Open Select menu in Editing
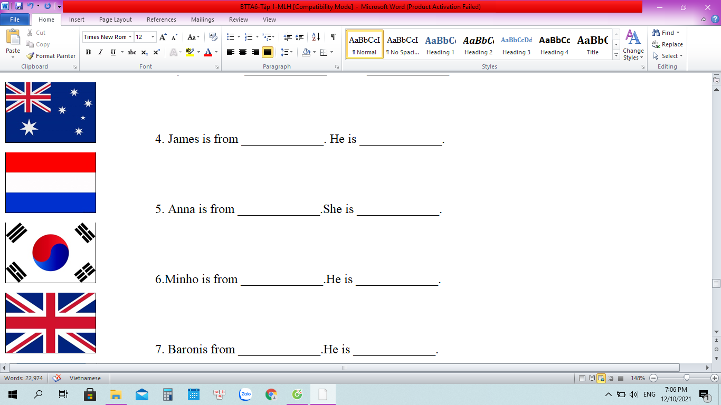Screen dimensions: 721x405 (x=668, y=56)
